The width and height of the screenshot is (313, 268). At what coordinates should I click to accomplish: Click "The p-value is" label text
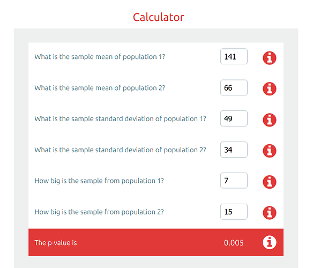tap(56, 243)
